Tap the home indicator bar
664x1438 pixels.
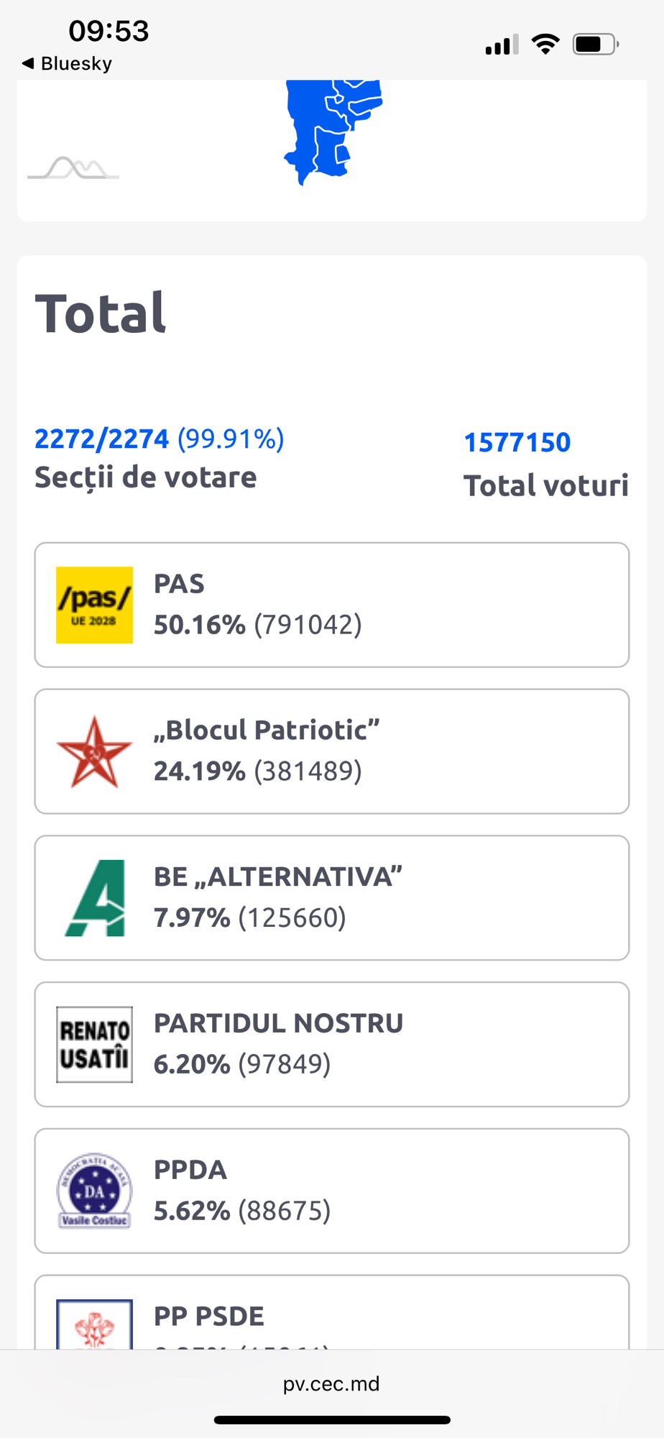332,1420
